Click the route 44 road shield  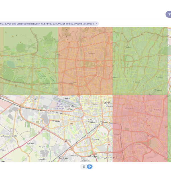(37, 85)
